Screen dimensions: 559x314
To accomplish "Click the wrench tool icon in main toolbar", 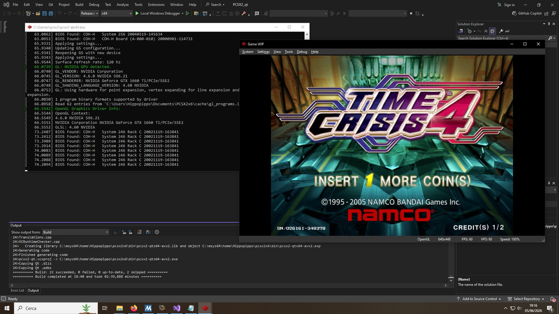I will [x=244, y=14].
